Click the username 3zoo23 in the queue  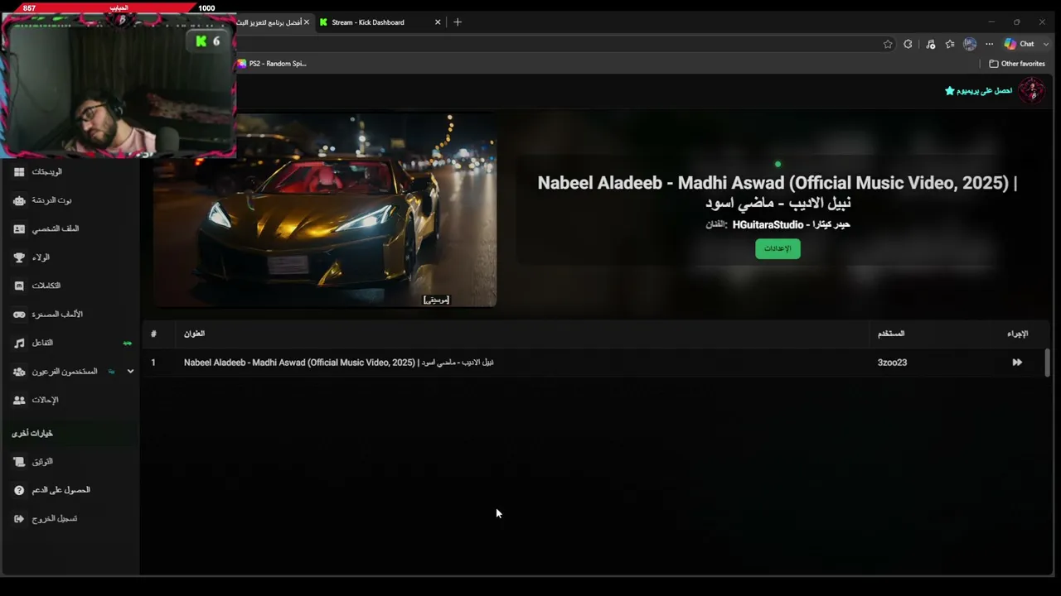click(x=892, y=363)
